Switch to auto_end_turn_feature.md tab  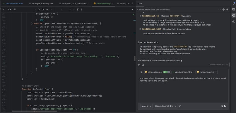(73, 3)
